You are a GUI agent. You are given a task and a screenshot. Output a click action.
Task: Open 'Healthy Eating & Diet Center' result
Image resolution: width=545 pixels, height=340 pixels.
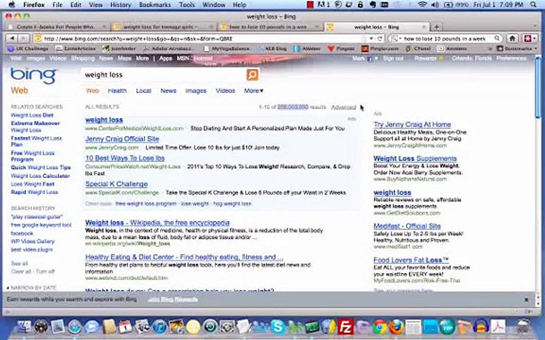(x=184, y=257)
